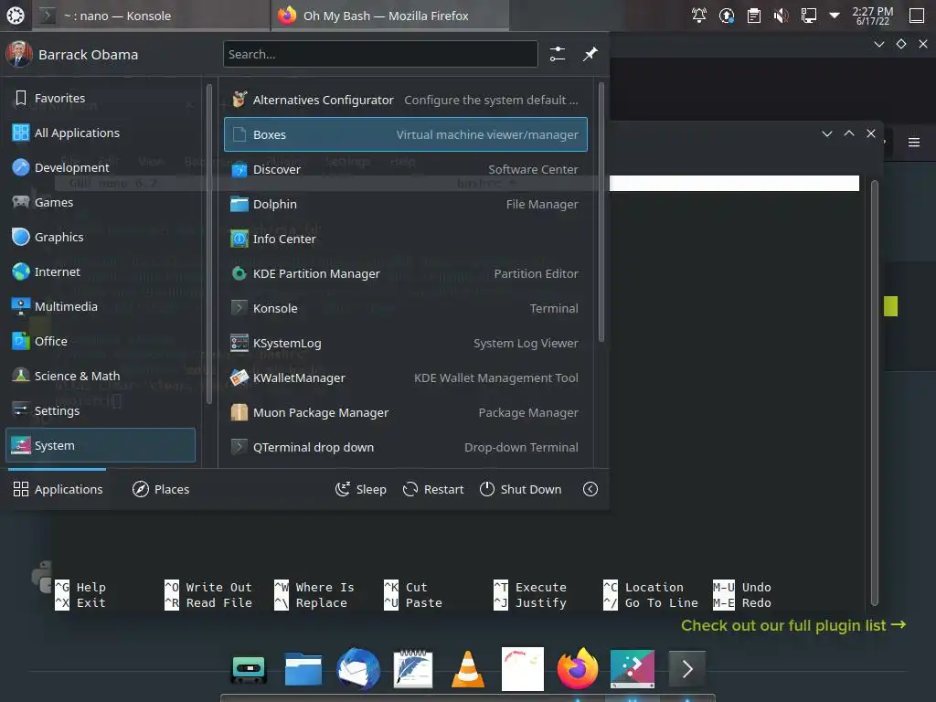Open the Science & Math category
The height and width of the screenshot is (702, 936).
tap(101, 376)
